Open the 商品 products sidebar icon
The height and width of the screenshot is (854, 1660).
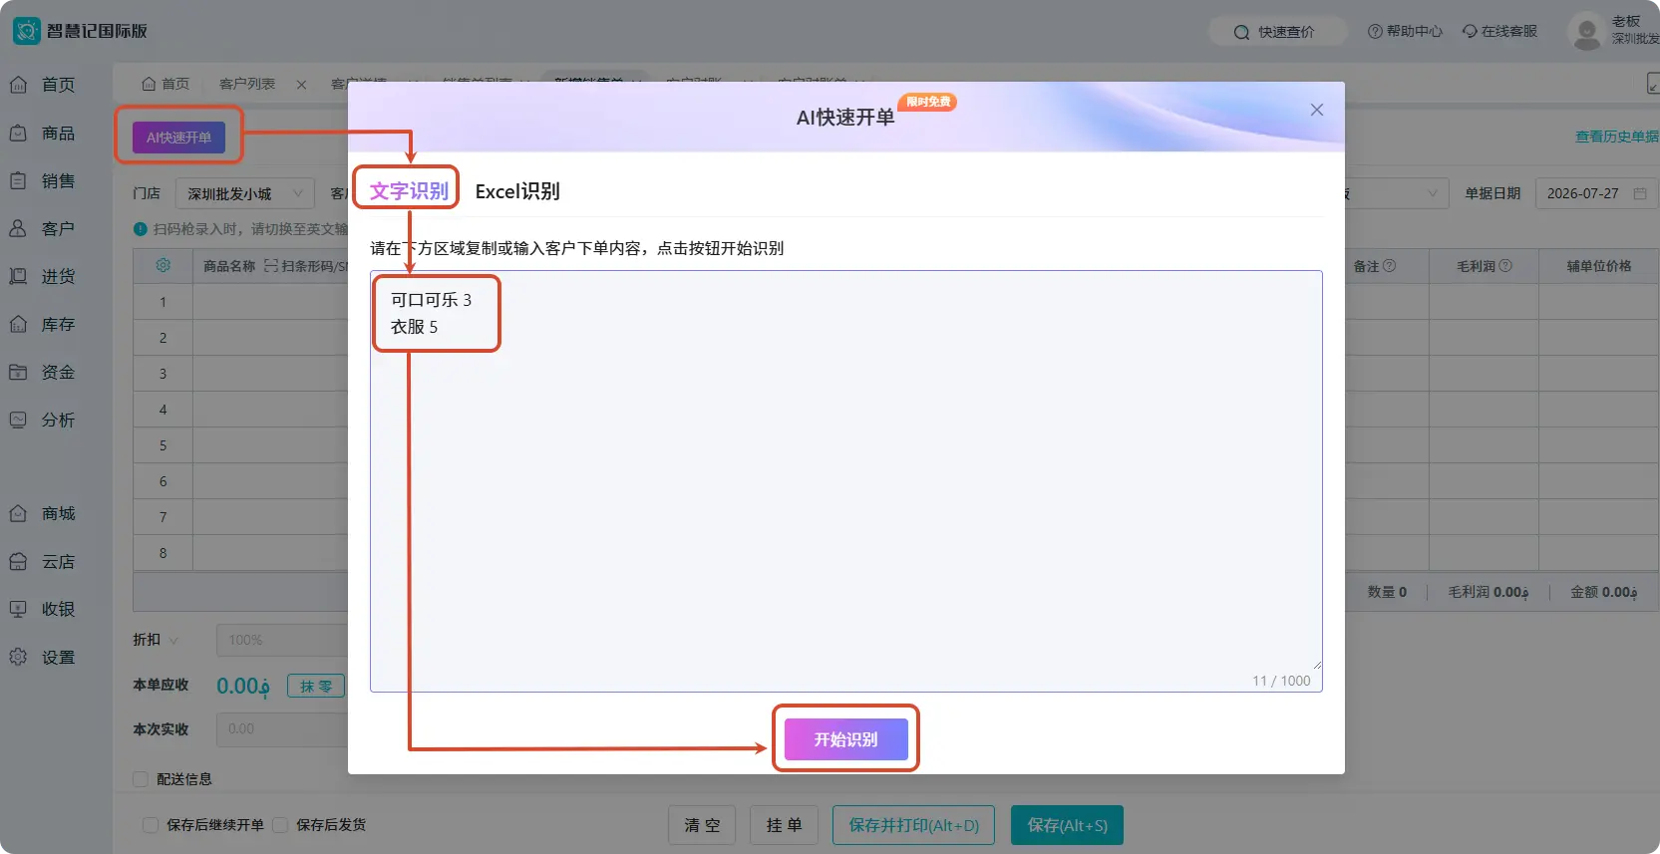(19, 133)
